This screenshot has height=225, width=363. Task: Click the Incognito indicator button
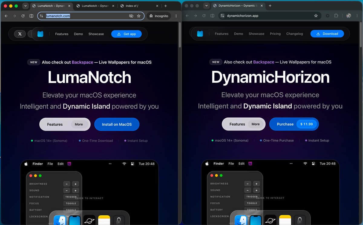pyautogui.click(x=159, y=16)
